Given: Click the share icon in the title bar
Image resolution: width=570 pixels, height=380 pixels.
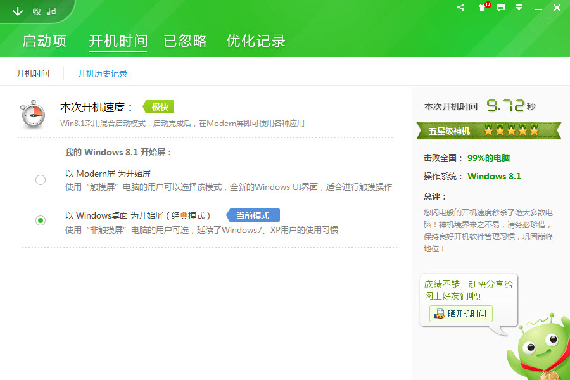Looking at the screenshot, I should click(x=460, y=8).
